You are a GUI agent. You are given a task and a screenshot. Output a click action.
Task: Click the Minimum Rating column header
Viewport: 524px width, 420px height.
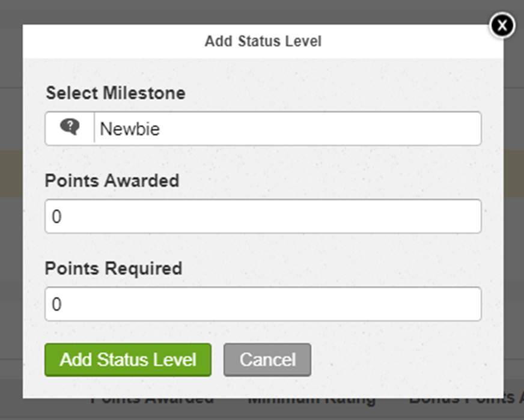coord(312,397)
